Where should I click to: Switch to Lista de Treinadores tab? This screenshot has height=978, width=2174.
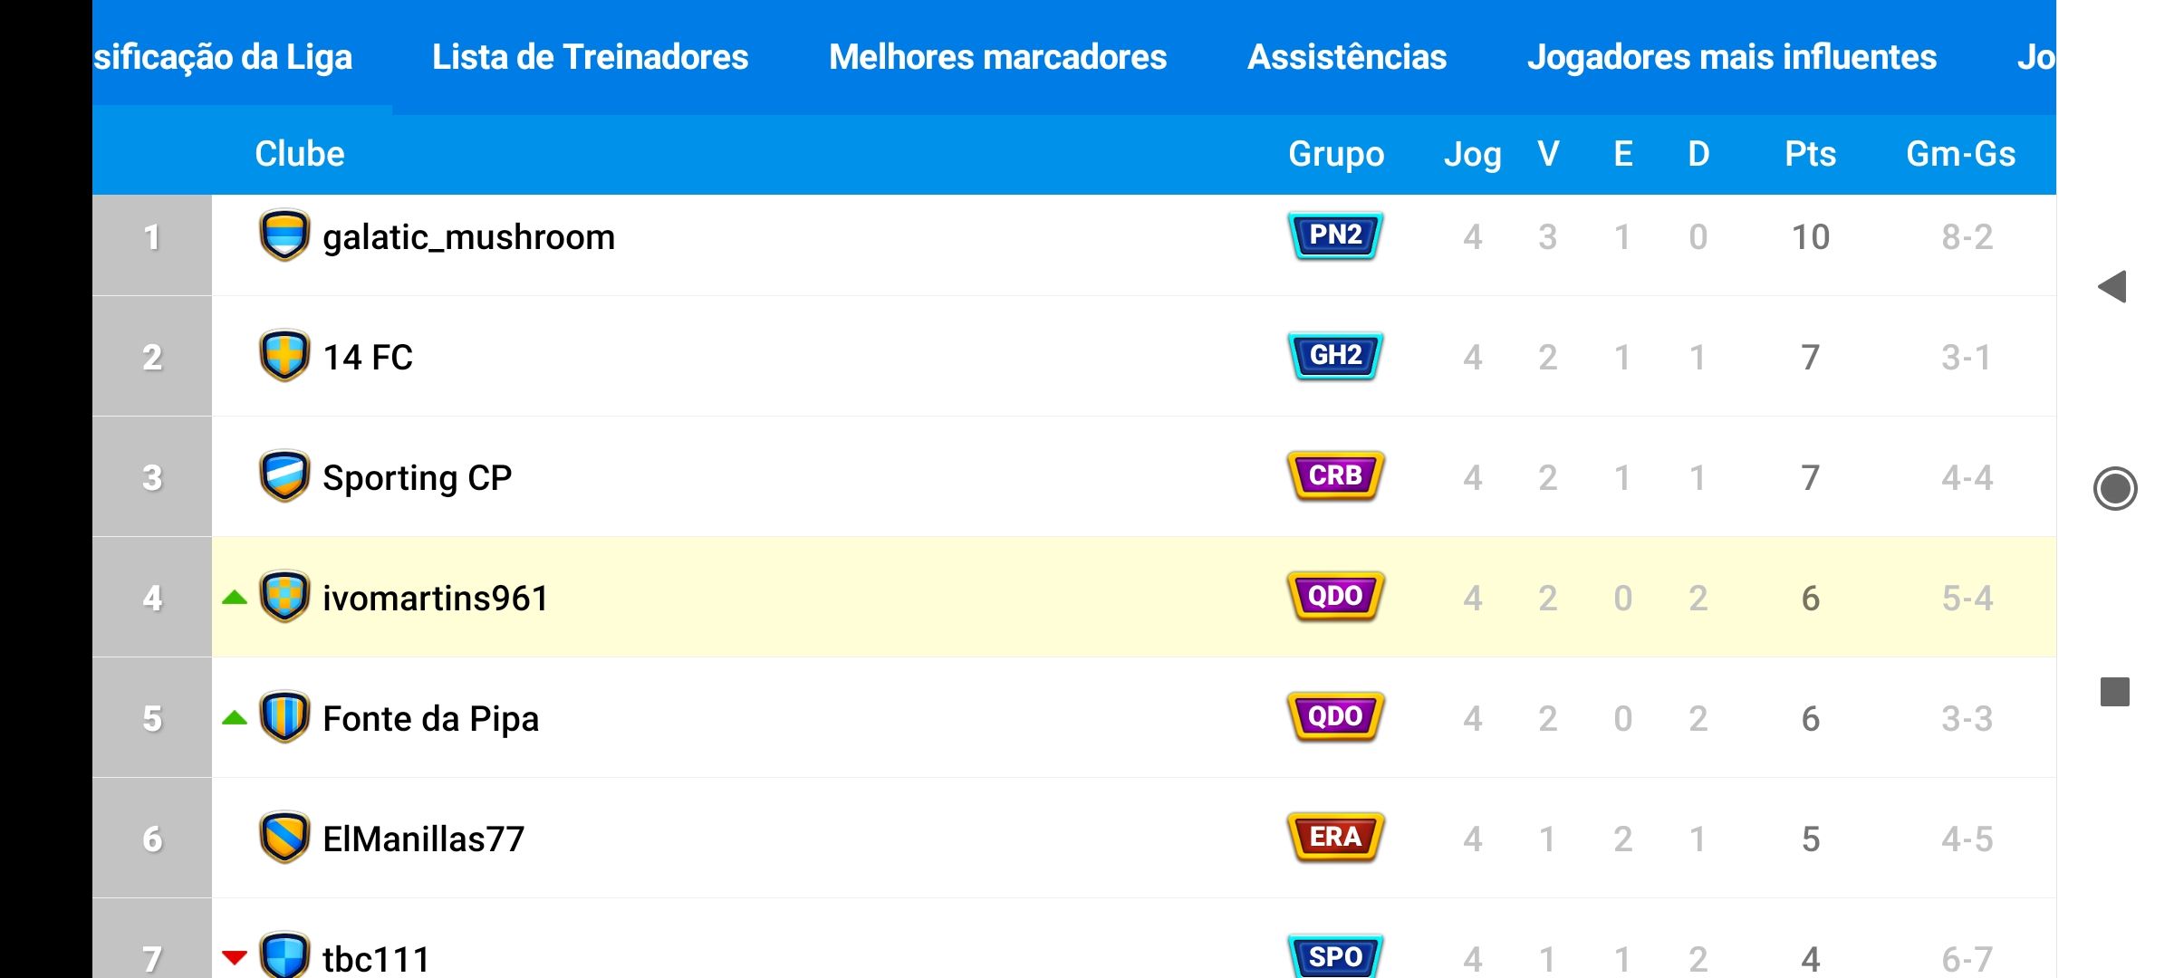591,57
